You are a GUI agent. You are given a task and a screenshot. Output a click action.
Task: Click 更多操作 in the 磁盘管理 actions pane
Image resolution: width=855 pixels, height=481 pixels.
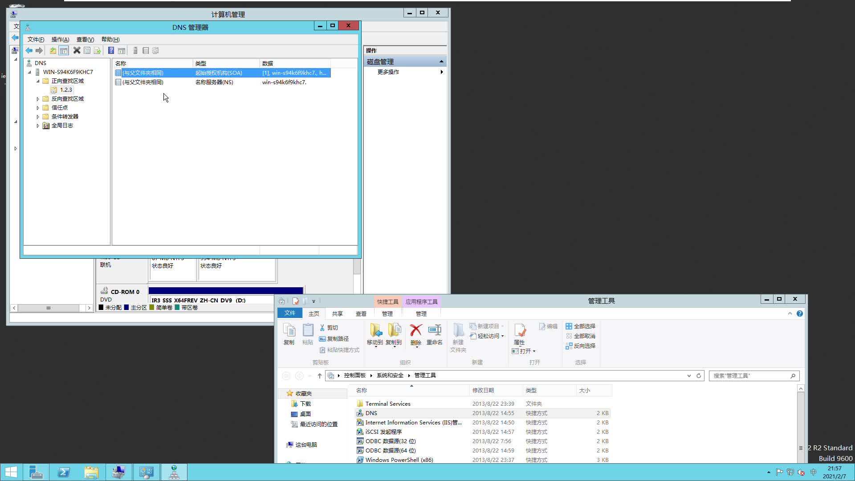click(388, 72)
